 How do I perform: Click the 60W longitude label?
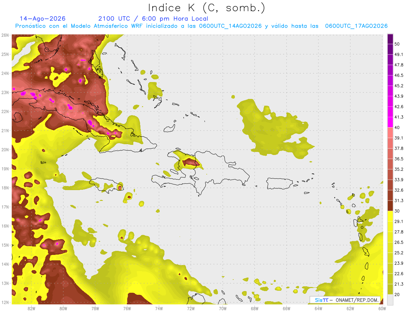(x=382, y=308)
